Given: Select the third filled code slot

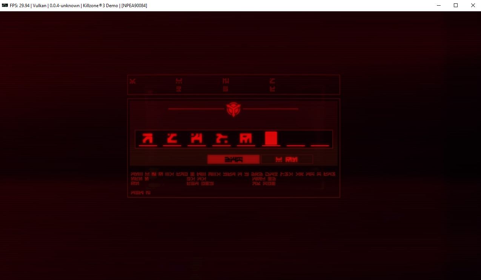Looking at the screenshot, I should pyautogui.click(x=197, y=138).
